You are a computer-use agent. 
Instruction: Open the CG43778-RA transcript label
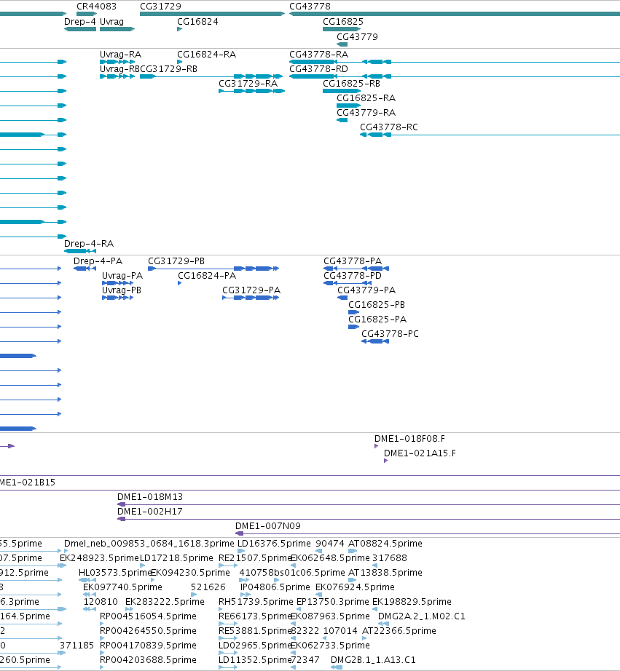(x=319, y=55)
